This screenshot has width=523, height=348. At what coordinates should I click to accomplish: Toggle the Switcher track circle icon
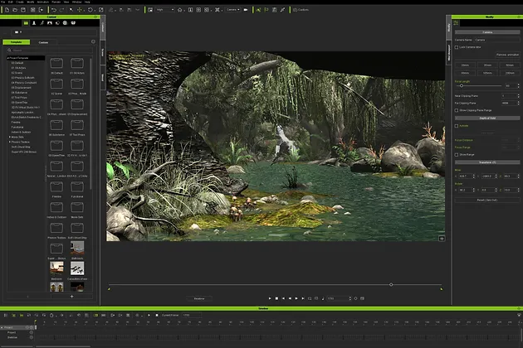32,337
